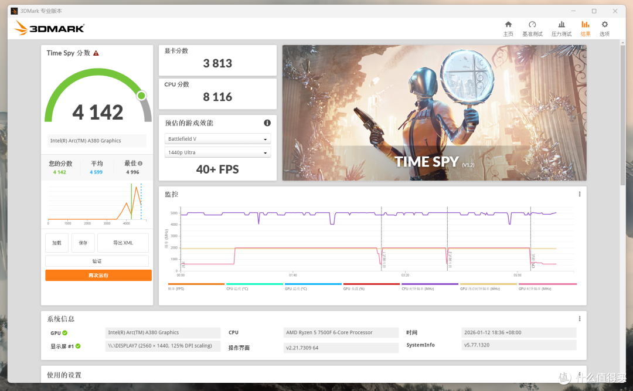Click the 验证 validate button

(x=97, y=261)
